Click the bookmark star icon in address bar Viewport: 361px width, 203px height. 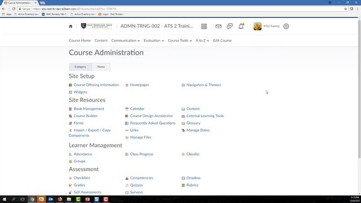pyautogui.click(x=346, y=9)
